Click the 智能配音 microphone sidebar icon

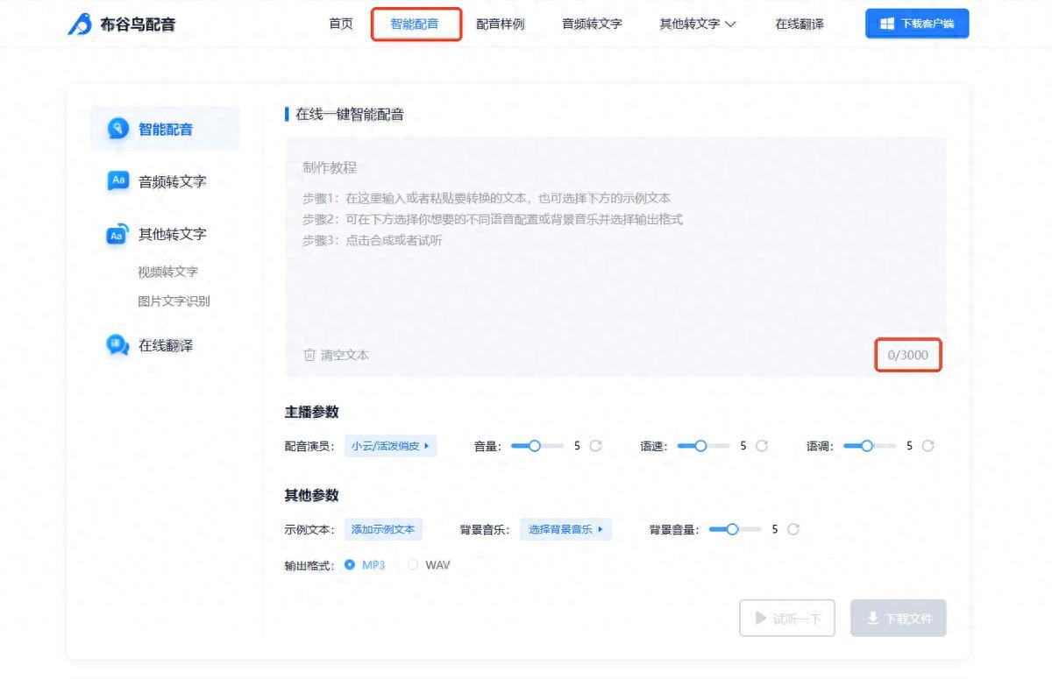pos(117,129)
